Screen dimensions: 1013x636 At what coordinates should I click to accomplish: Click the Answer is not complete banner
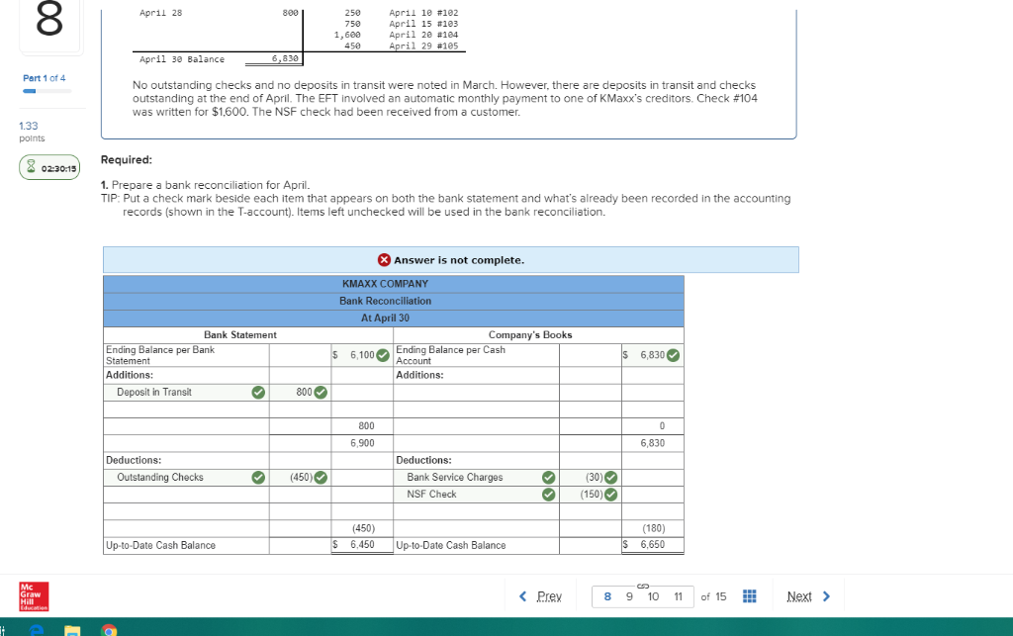click(x=451, y=259)
